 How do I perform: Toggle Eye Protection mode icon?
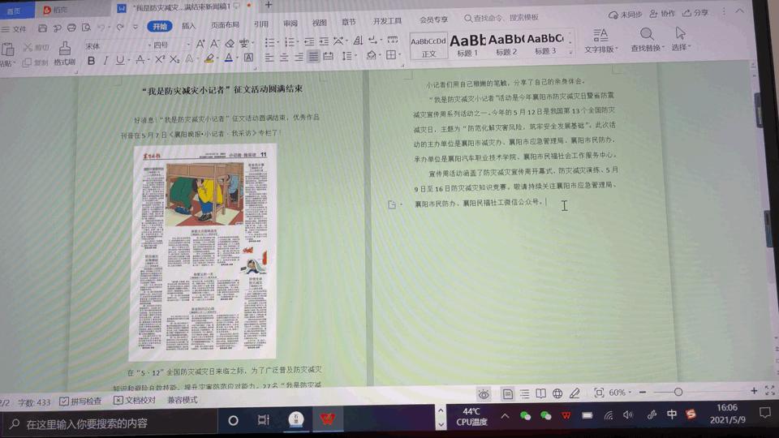(x=484, y=395)
